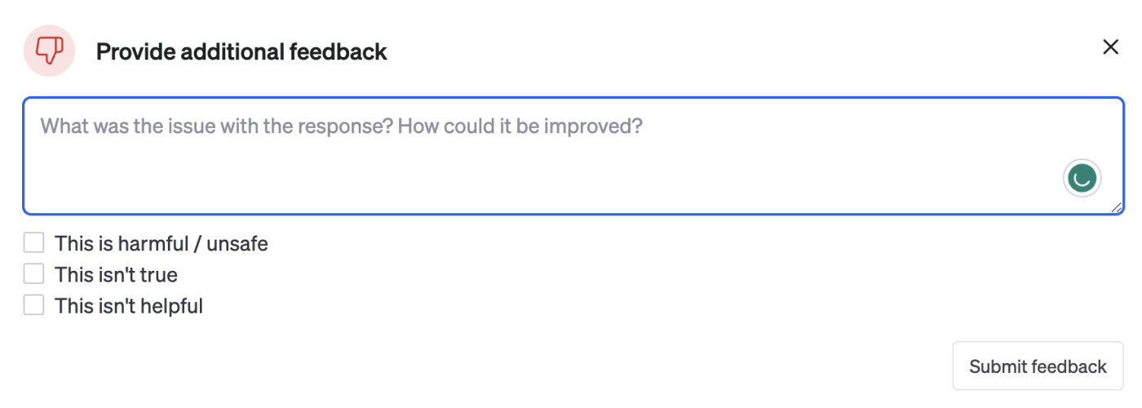Click the 'Provide additional feedback' heading
The image size is (1142, 408).
pos(241,52)
